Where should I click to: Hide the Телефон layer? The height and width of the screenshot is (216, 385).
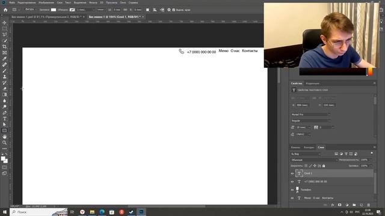tap(292, 190)
